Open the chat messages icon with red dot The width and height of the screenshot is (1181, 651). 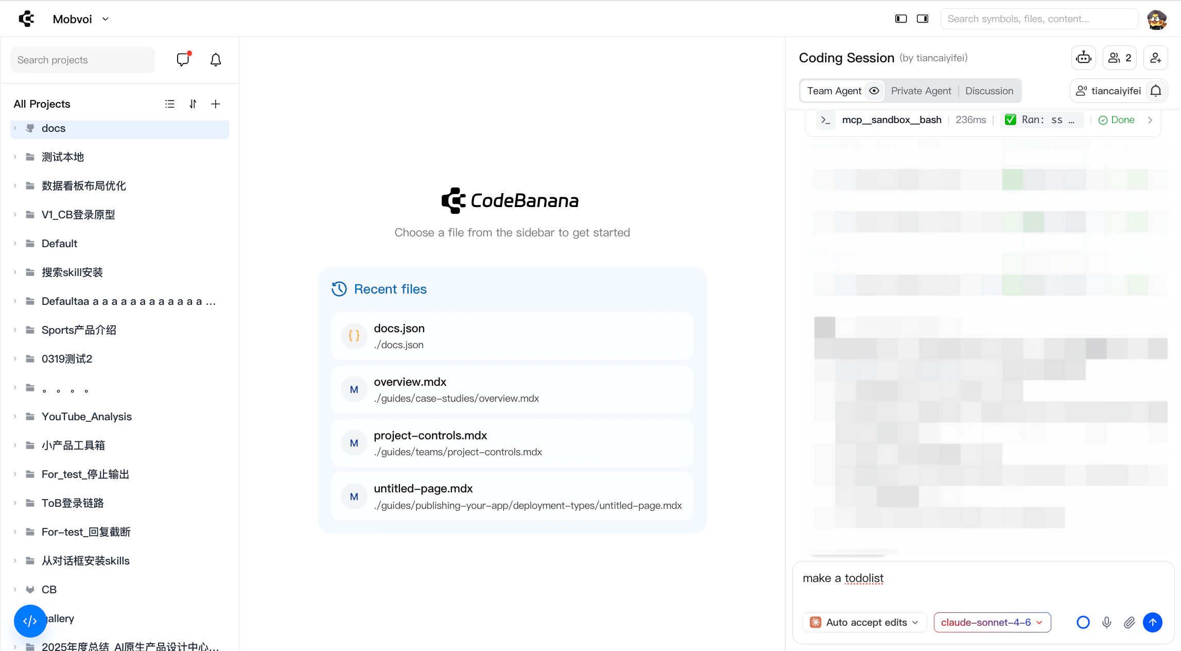click(183, 60)
